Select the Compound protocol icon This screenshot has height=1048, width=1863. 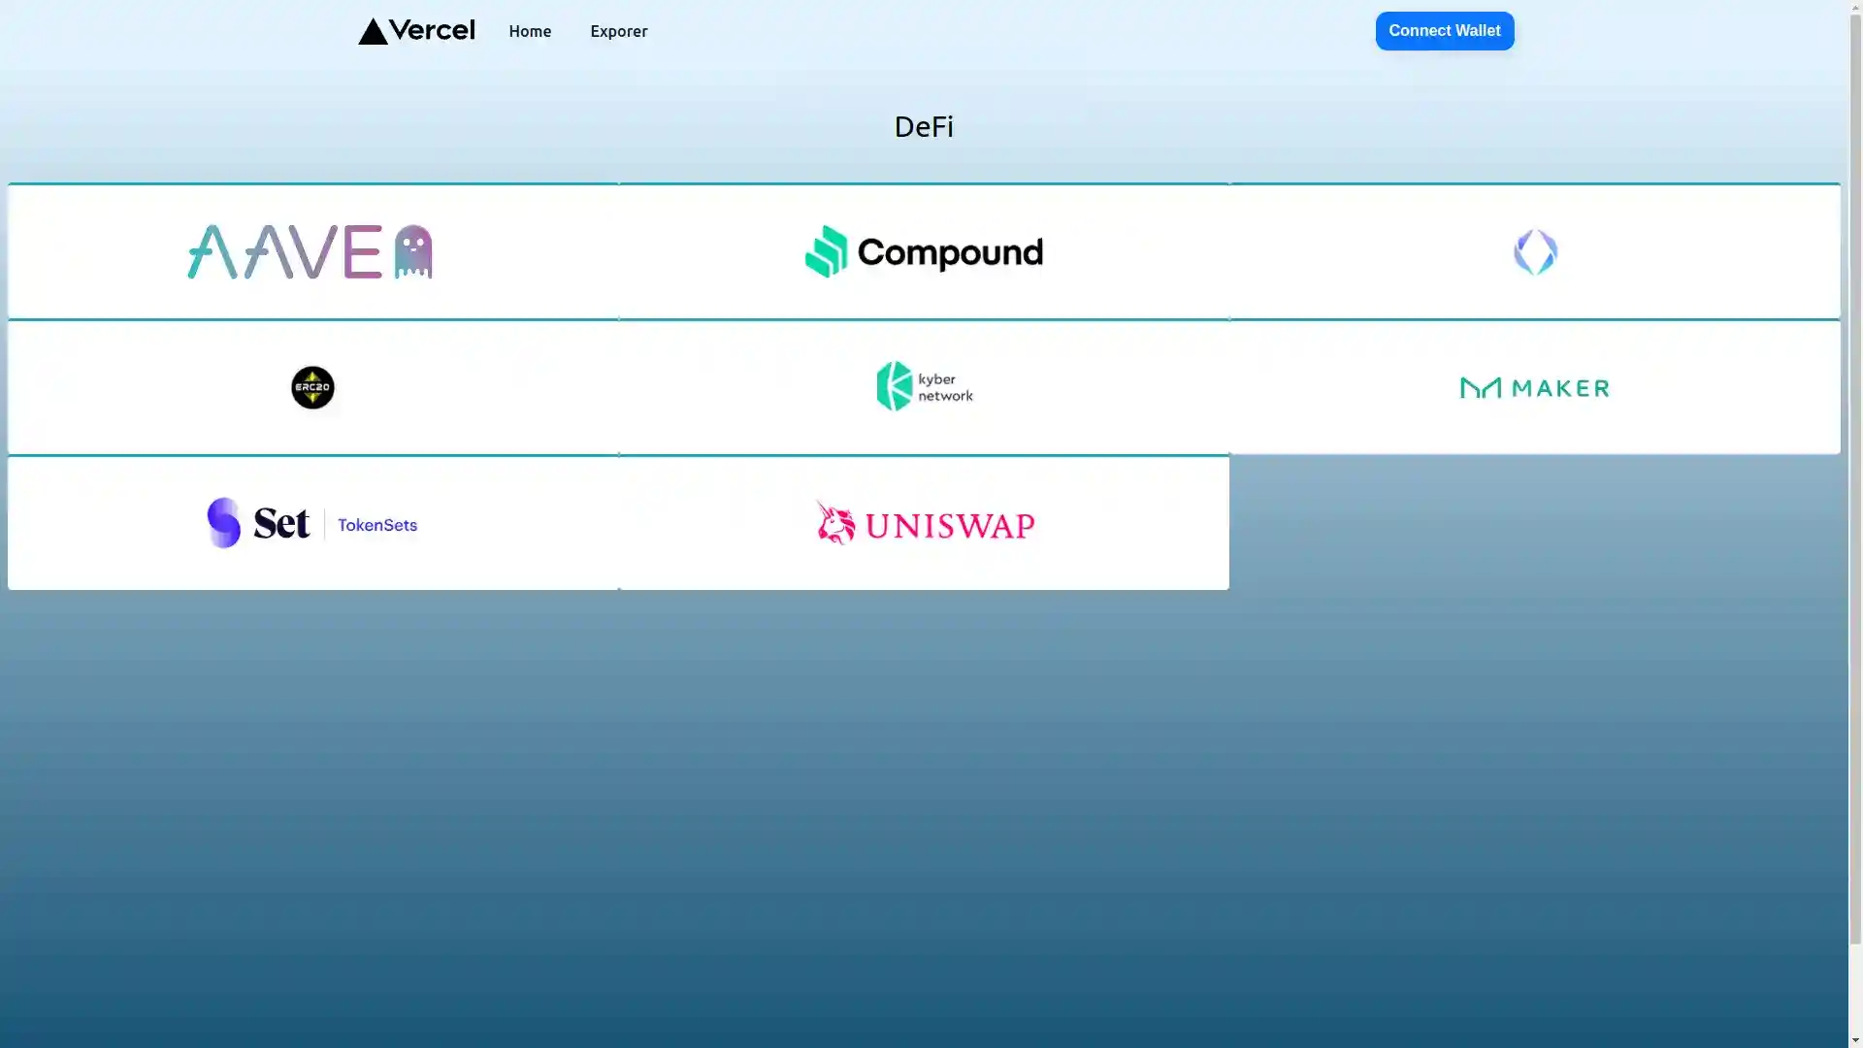click(x=924, y=250)
